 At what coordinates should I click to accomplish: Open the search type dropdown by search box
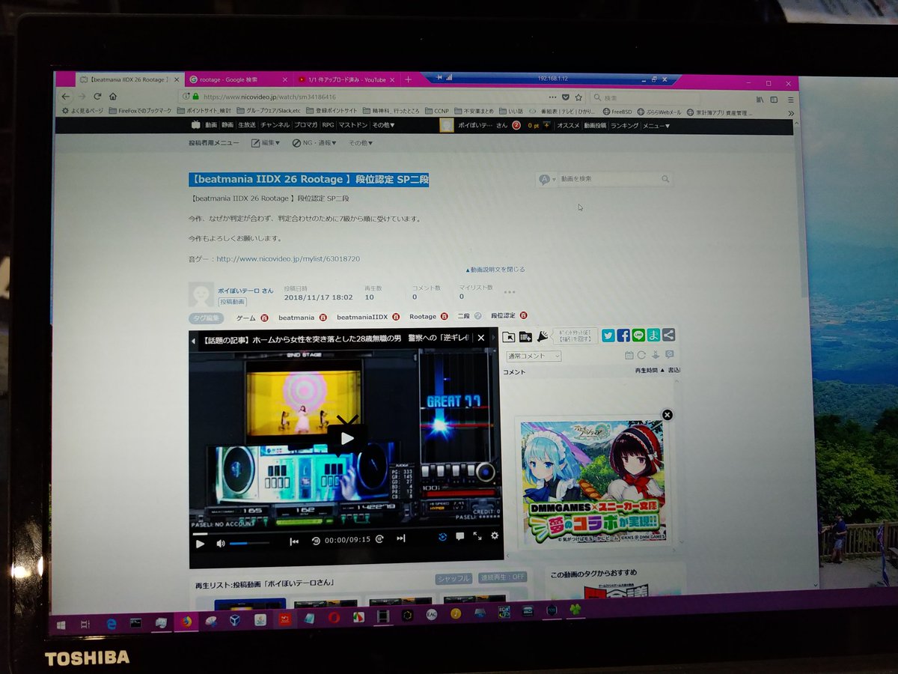pyautogui.click(x=547, y=179)
